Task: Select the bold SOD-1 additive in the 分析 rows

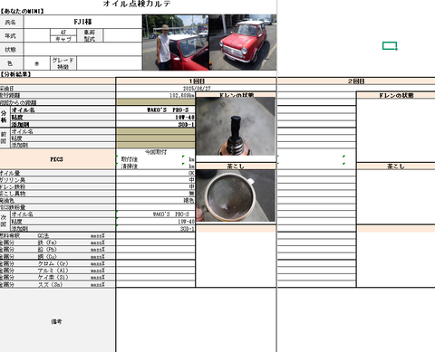Action: [x=186, y=124]
